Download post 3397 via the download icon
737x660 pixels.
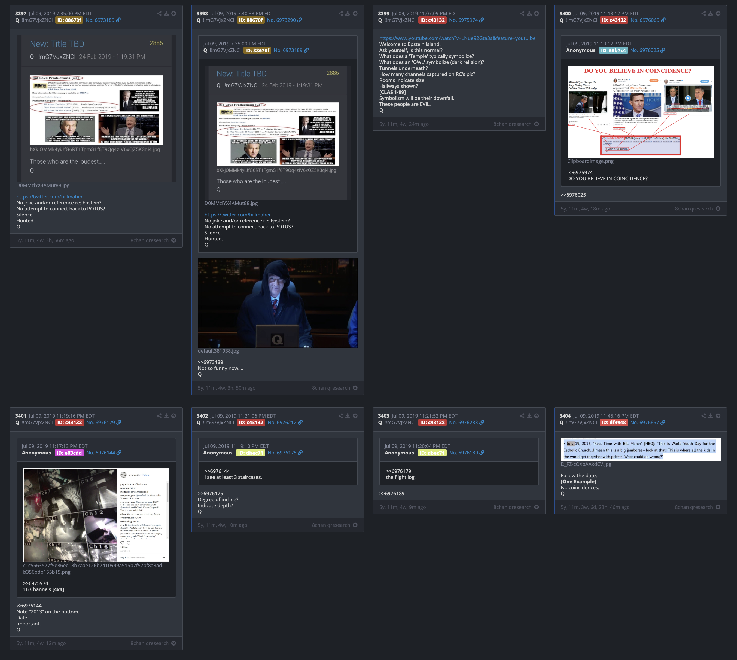[166, 13]
